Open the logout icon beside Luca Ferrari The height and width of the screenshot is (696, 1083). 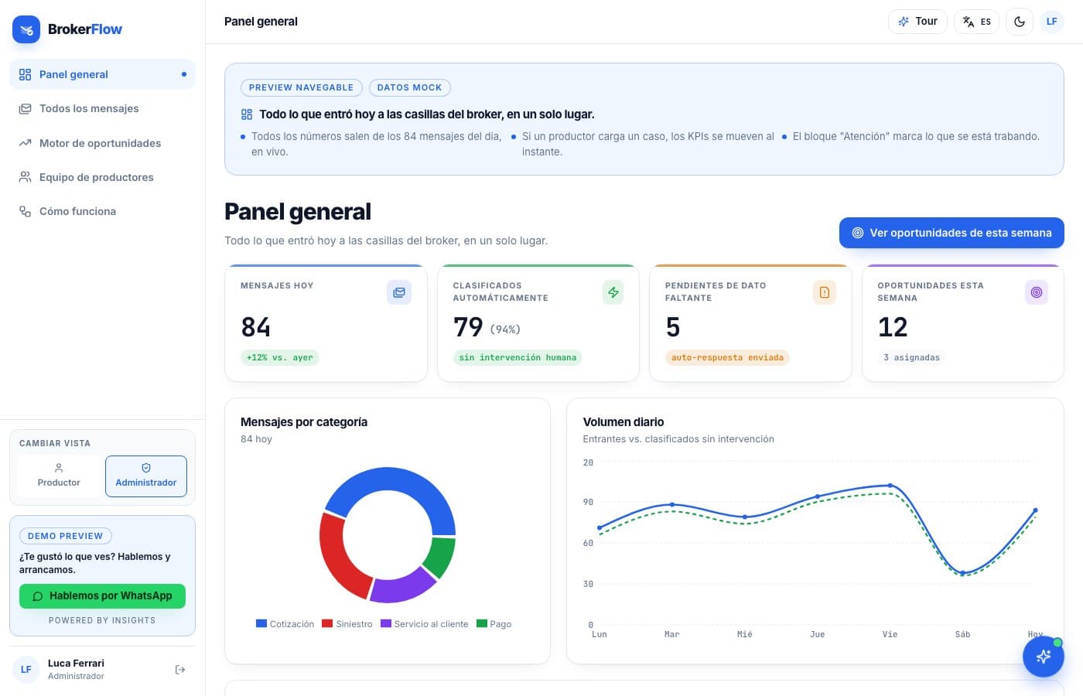click(180, 670)
